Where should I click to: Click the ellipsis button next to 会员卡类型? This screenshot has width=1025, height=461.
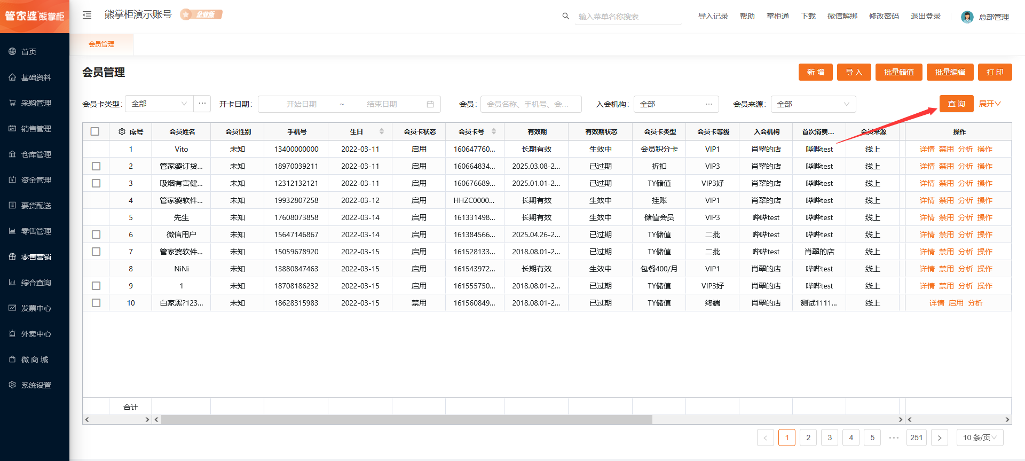click(202, 104)
